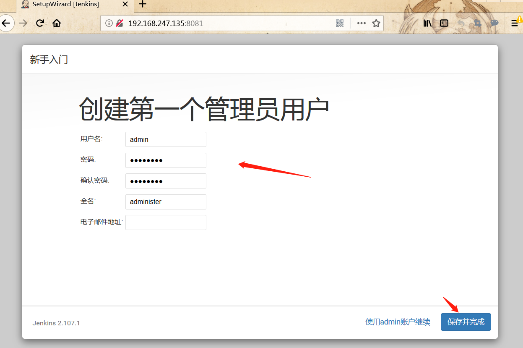The image size is (523, 348).
Task: Open the chat bubble extension icon
Action: tap(494, 23)
